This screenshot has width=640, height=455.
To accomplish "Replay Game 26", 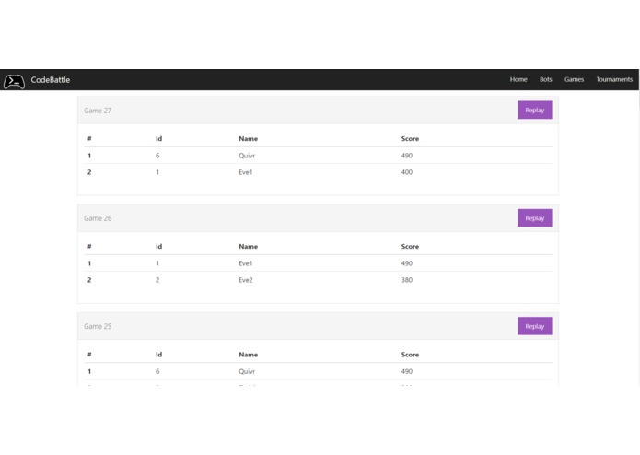I will [x=535, y=218].
